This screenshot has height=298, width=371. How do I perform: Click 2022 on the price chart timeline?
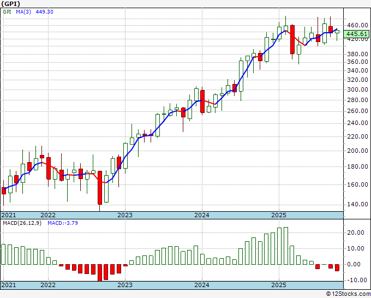coord(48,215)
